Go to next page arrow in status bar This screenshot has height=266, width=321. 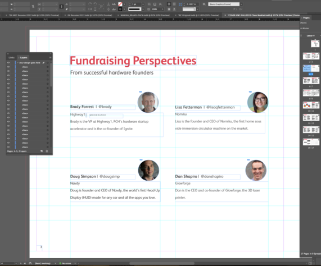click(x=21, y=263)
